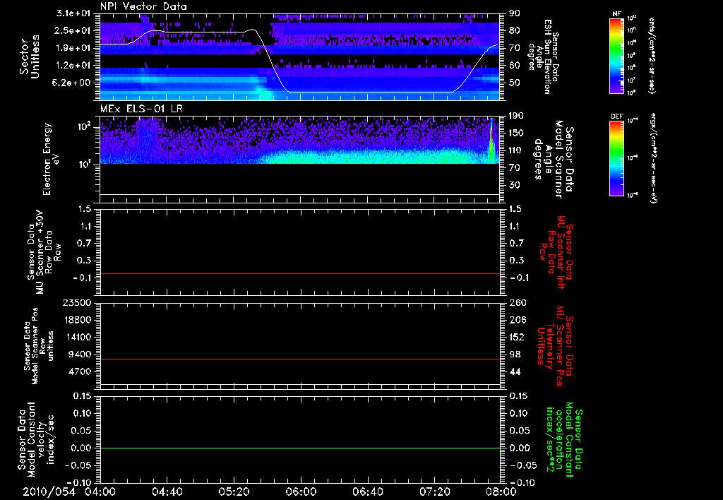Click the 44 telemetry tick label
723x500 pixels.
515,371
